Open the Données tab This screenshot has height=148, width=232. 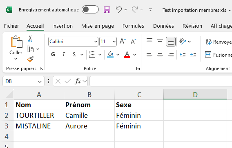[163, 26]
